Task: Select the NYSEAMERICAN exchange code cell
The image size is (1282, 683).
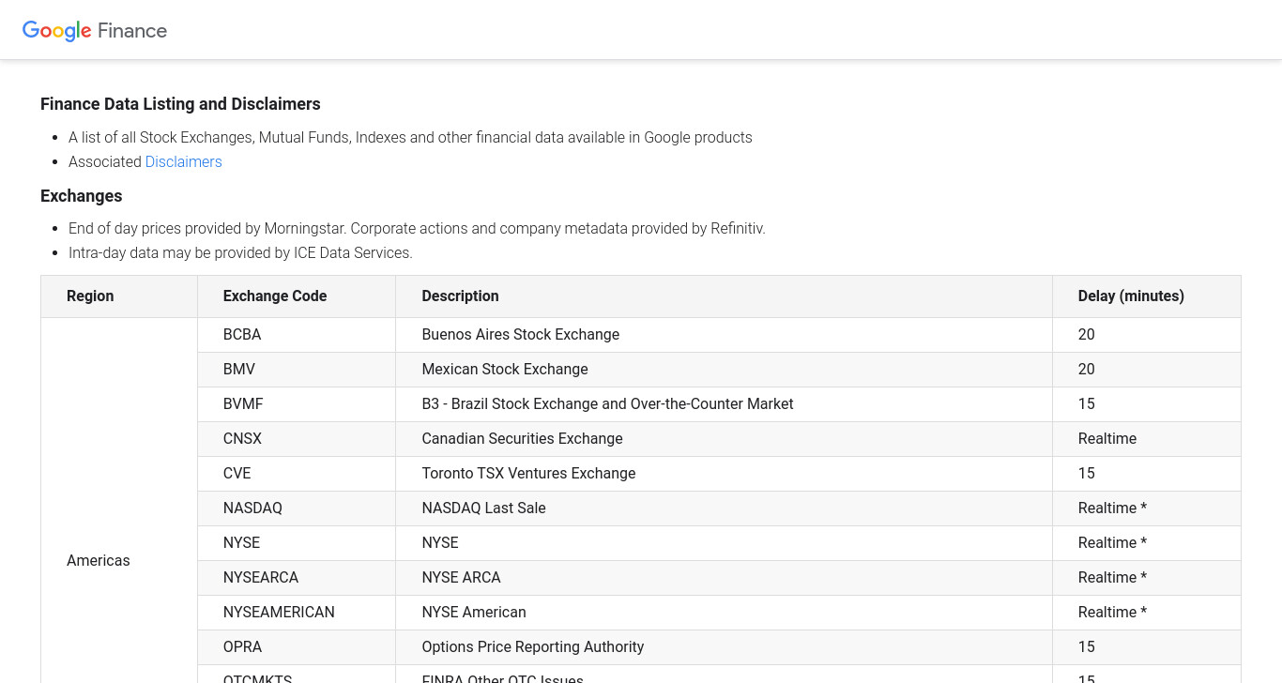Action: (x=297, y=613)
